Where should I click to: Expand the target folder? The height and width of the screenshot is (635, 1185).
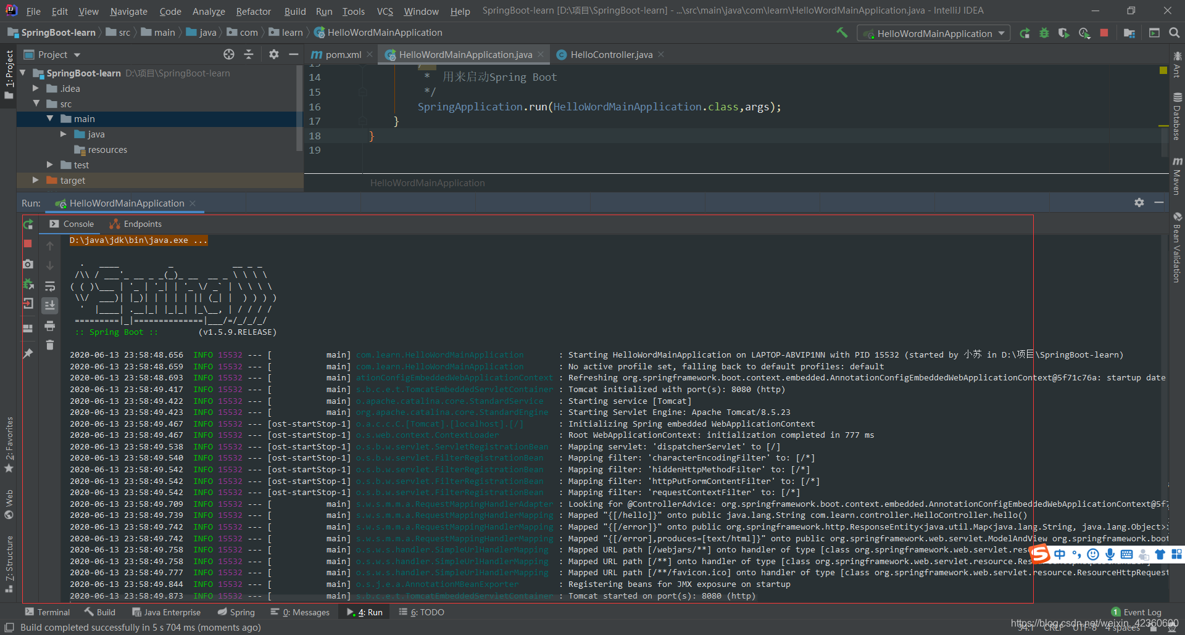36,180
